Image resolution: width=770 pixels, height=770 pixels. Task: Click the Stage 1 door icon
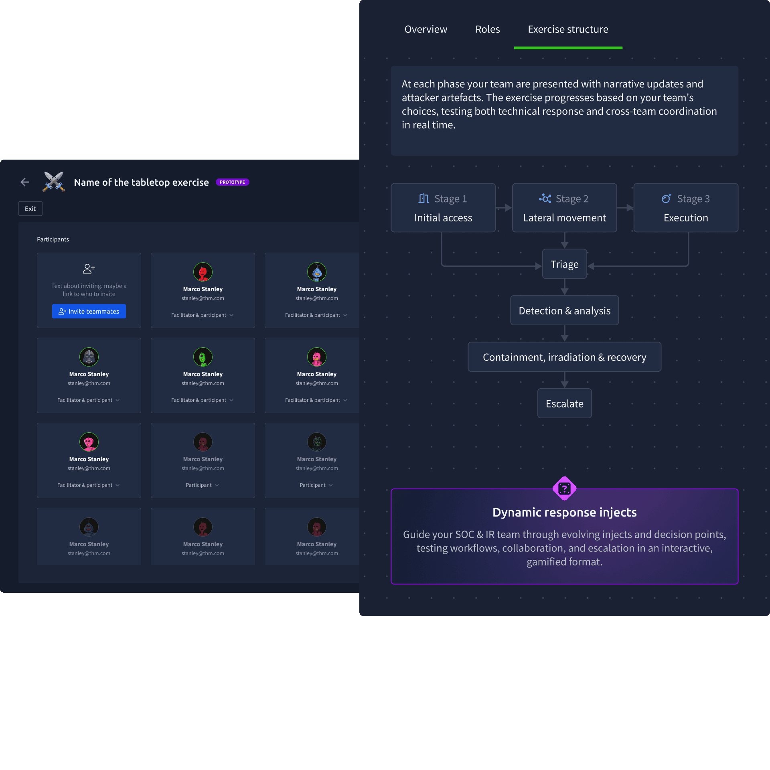coord(424,199)
